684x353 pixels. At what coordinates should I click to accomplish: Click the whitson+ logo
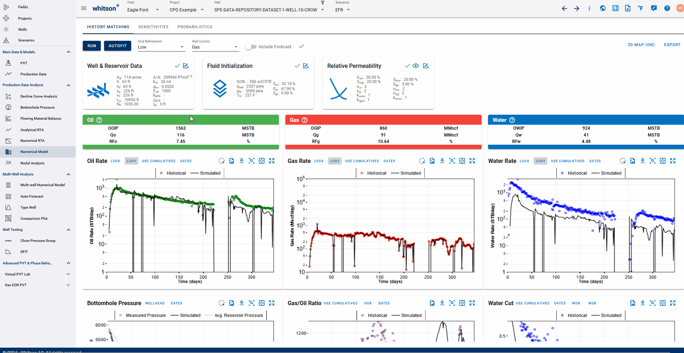click(x=106, y=8)
